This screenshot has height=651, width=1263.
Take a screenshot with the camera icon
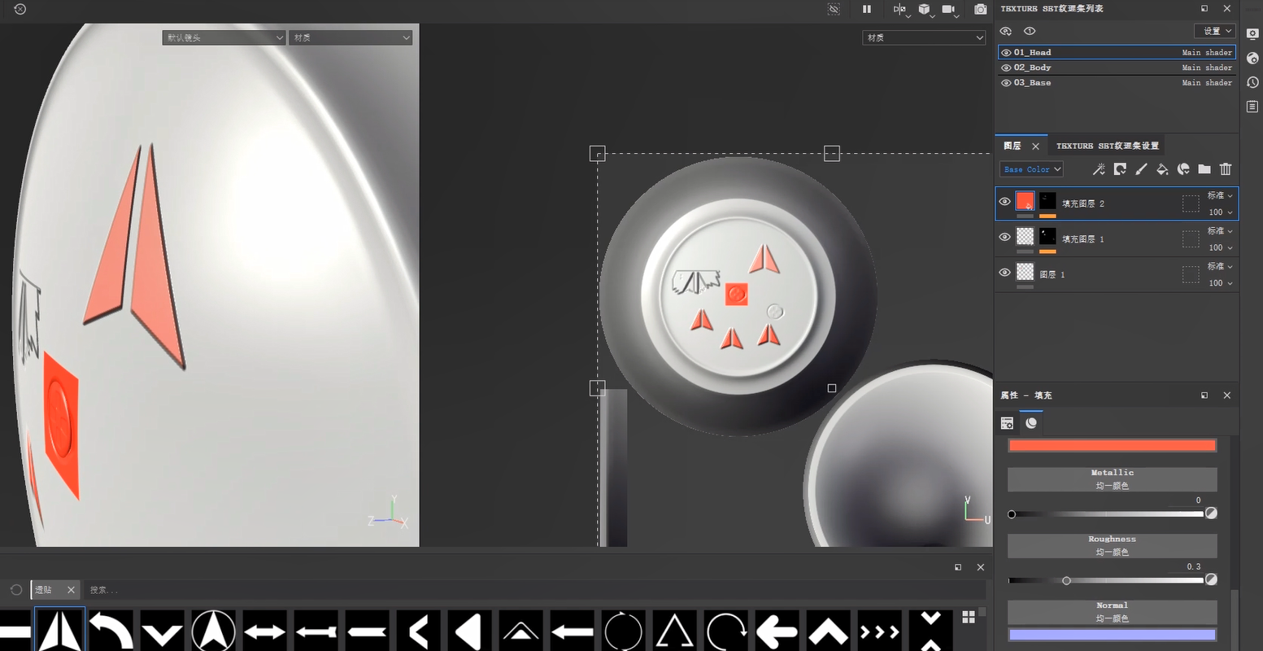click(x=981, y=9)
